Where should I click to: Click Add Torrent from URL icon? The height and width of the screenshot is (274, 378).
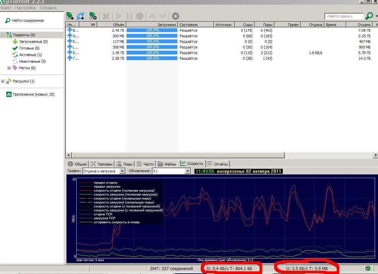(x=80, y=16)
